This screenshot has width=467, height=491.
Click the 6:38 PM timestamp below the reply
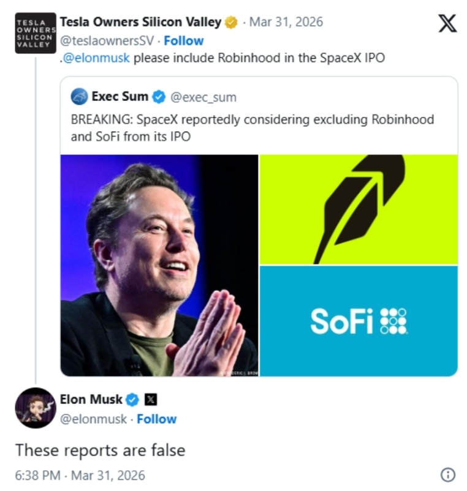click(37, 474)
